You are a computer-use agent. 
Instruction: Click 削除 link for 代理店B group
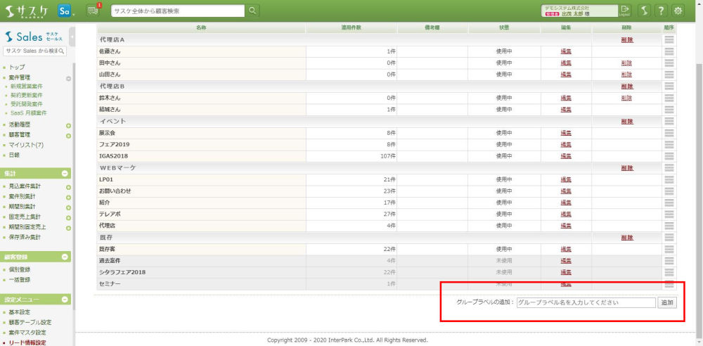[x=627, y=86]
